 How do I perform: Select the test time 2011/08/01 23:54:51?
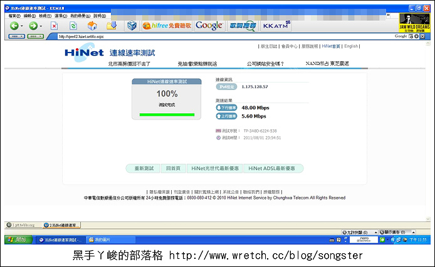coord(262,138)
